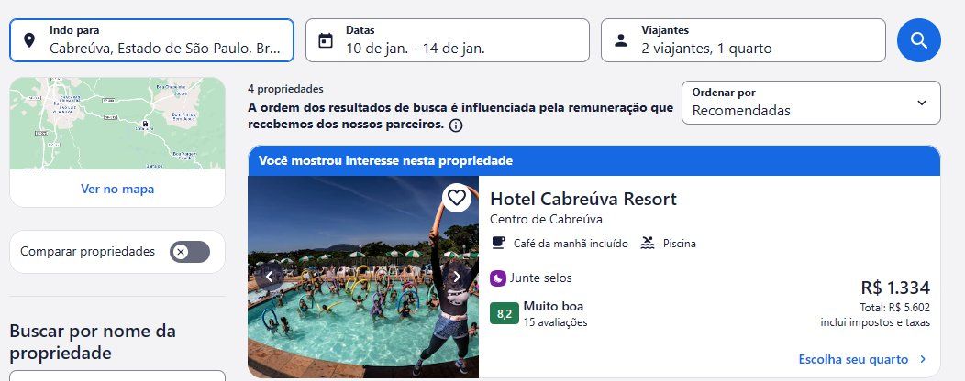Click the 8,2 rating badge
965x381 pixels.
(x=504, y=314)
